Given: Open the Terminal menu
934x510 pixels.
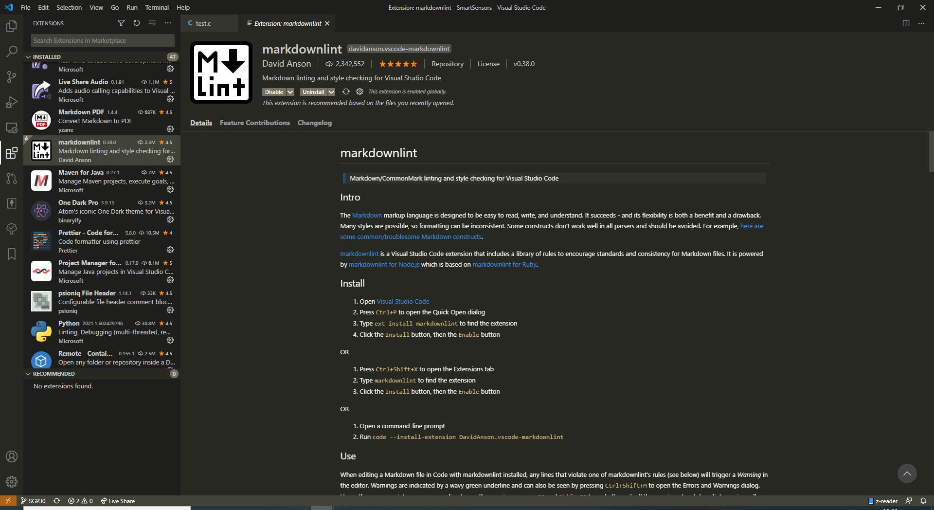Looking at the screenshot, I should click(x=157, y=7).
